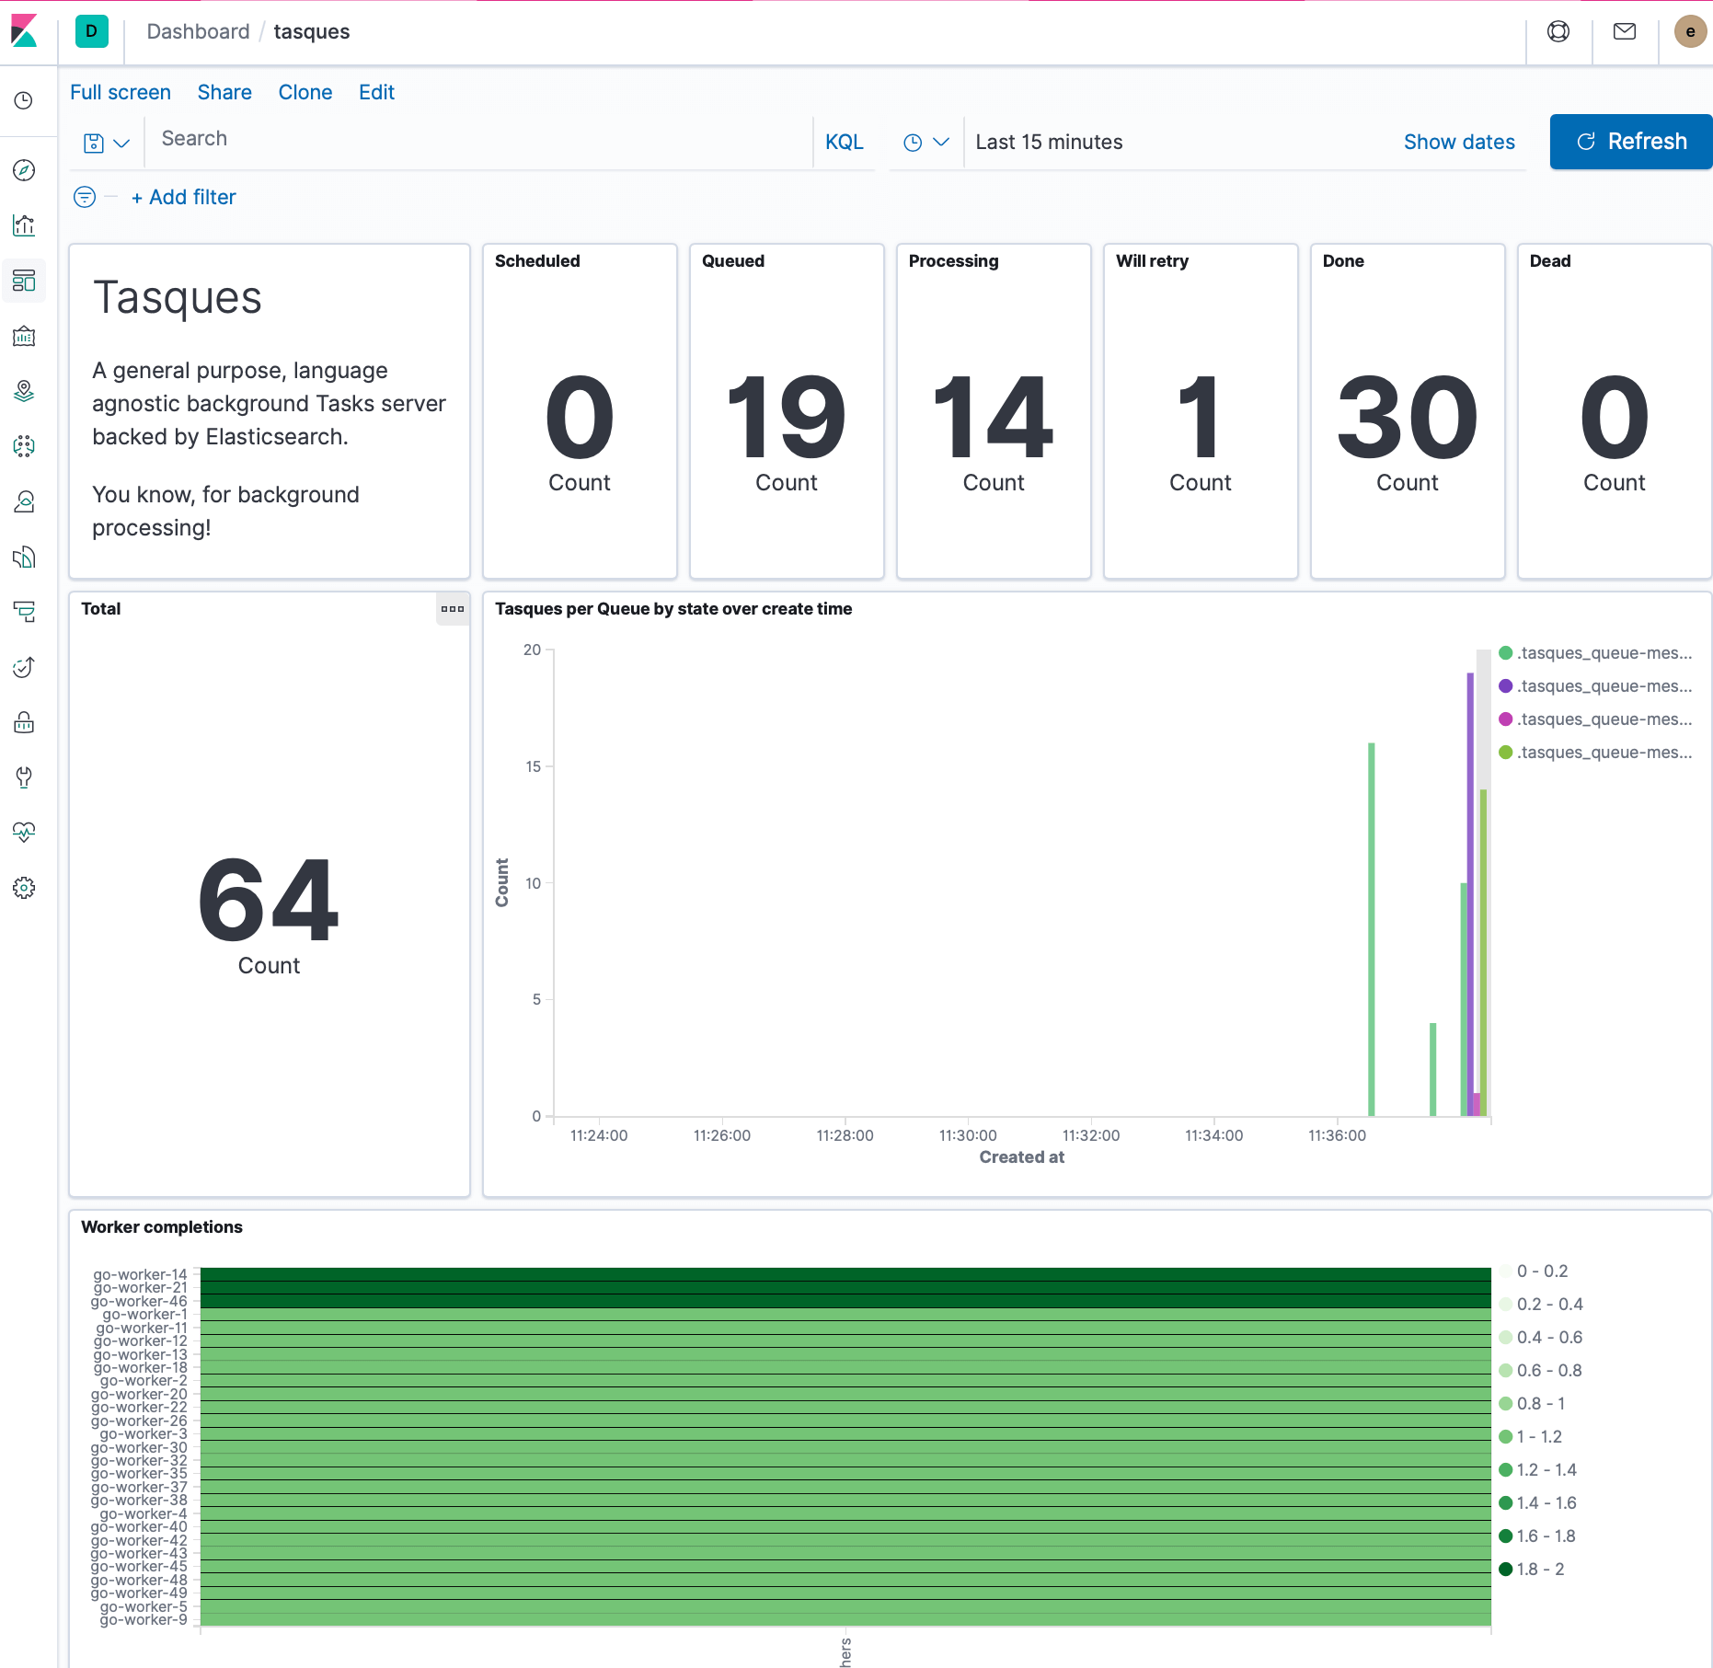
Task: Click the Queued count value 19
Action: point(787,417)
